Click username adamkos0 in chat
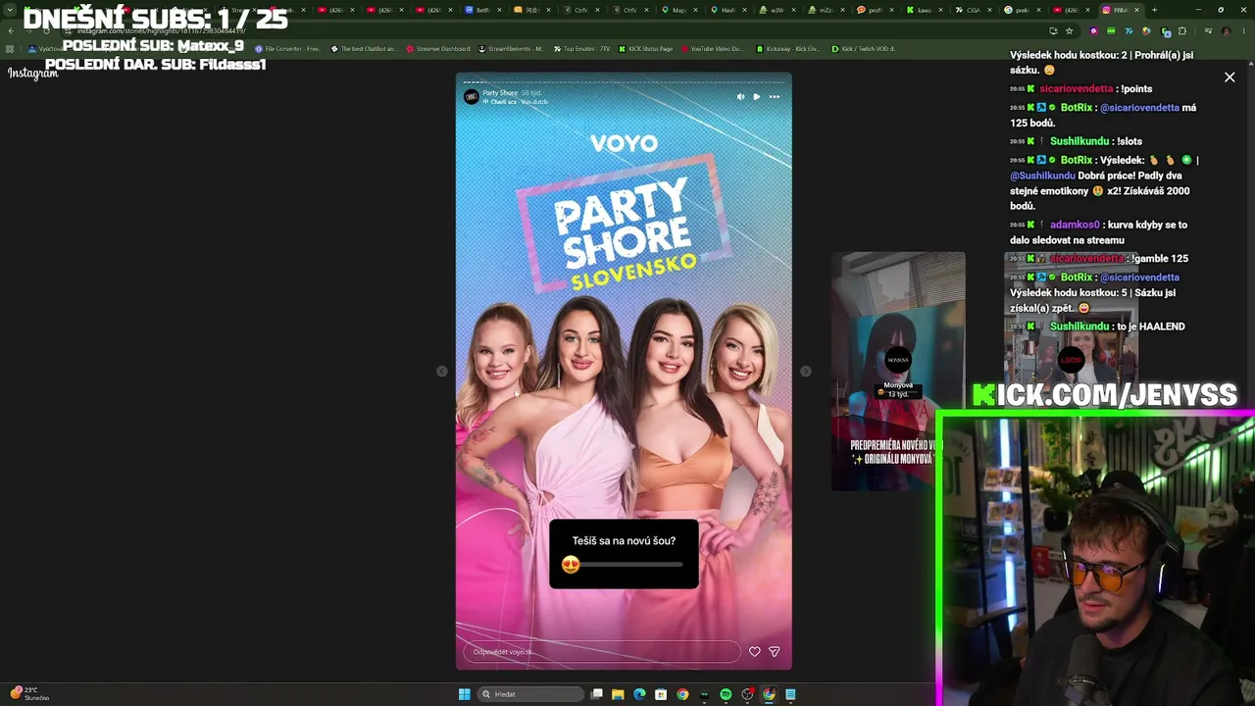This screenshot has width=1255, height=706. 1075,225
